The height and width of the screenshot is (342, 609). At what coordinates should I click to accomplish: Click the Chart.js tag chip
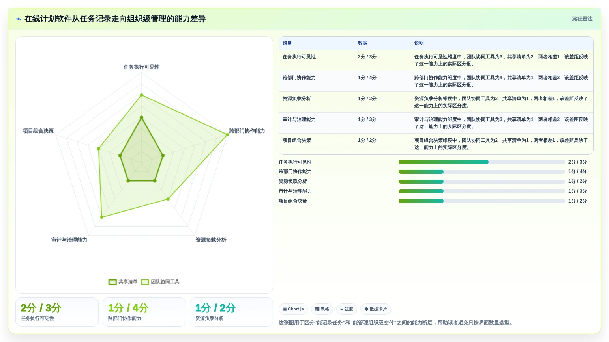coord(293,309)
